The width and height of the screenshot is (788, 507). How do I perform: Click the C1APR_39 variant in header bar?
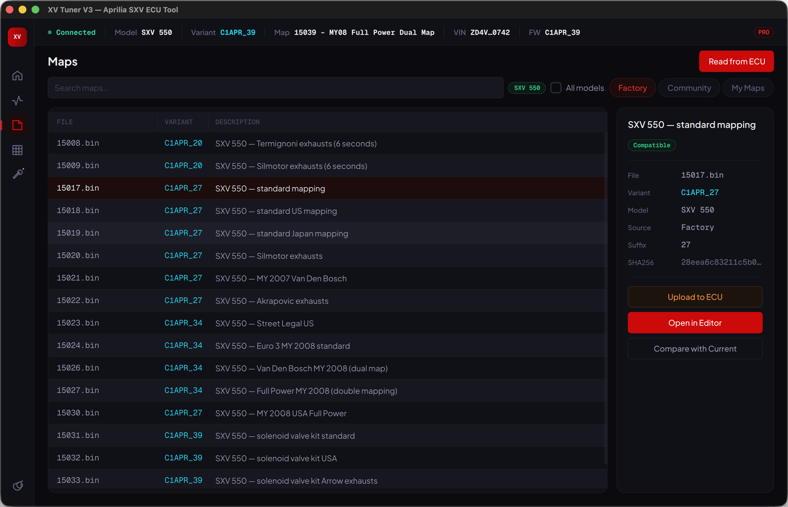[x=237, y=33]
